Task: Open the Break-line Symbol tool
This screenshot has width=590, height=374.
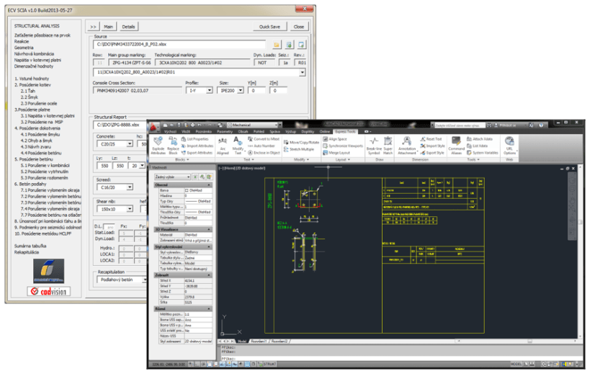Action: [x=374, y=141]
